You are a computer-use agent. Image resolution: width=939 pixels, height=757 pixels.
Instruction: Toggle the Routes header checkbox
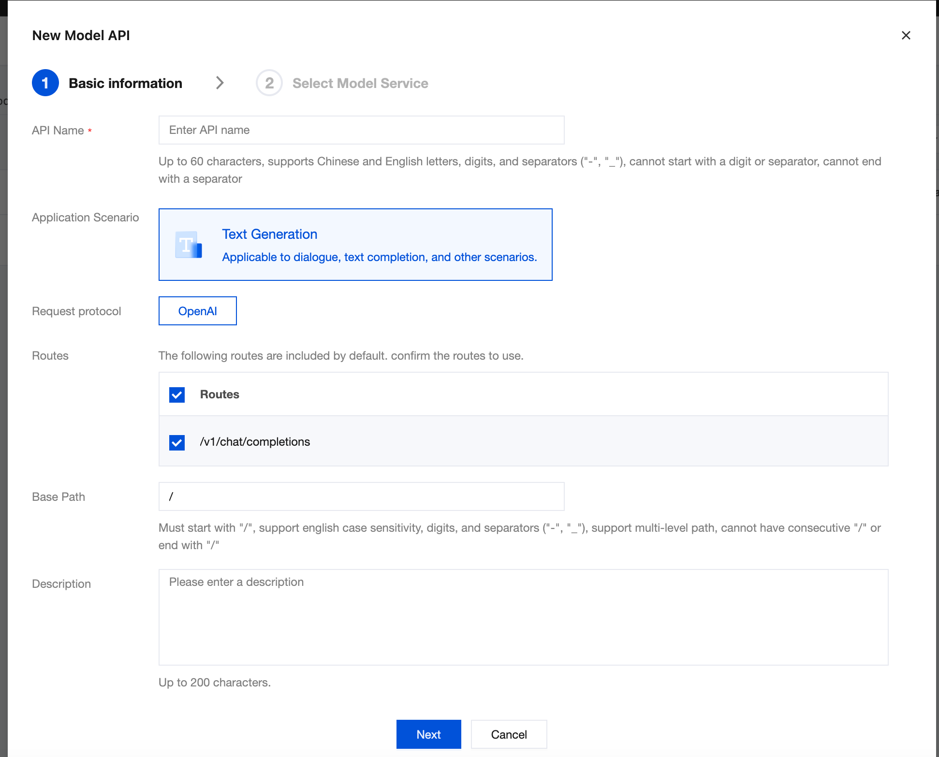[177, 394]
